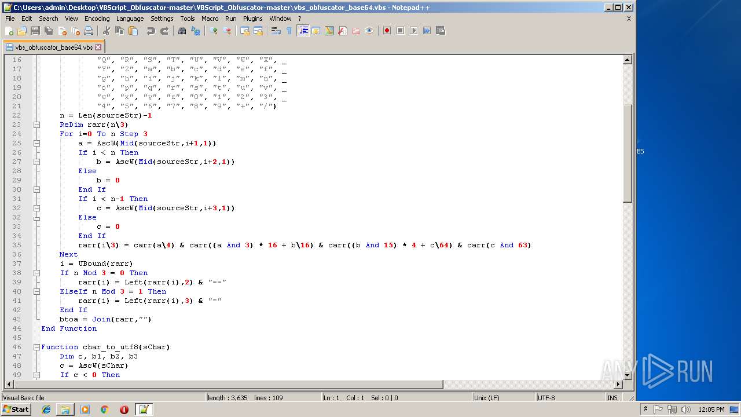The width and height of the screenshot is (741, 417).
Task: Open the ? help menu
Action: [299, 19]
